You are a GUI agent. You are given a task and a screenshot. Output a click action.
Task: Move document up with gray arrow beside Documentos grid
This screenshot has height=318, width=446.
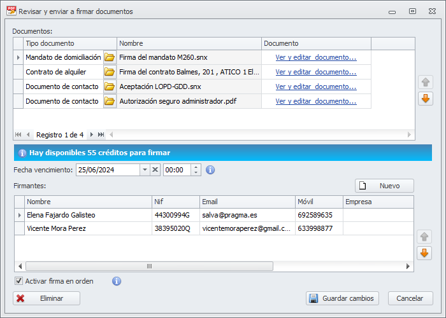[426, 82]
